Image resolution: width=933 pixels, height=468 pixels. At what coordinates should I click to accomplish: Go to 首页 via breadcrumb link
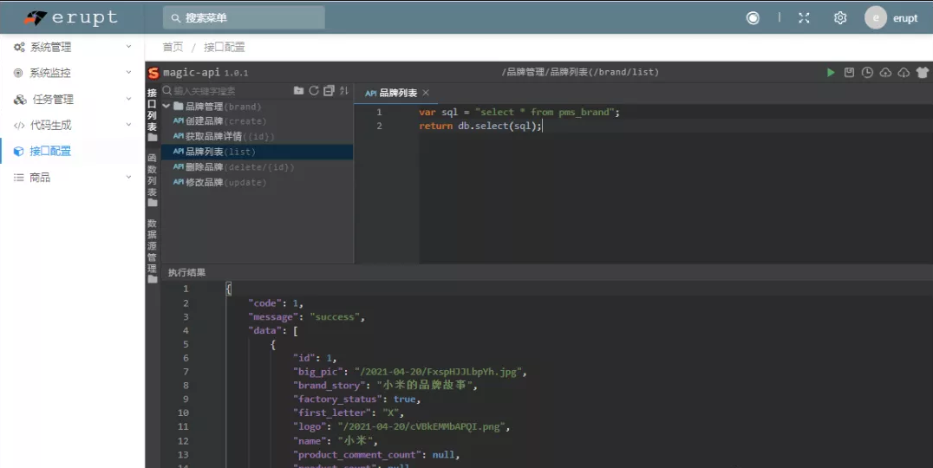point(173,47)
